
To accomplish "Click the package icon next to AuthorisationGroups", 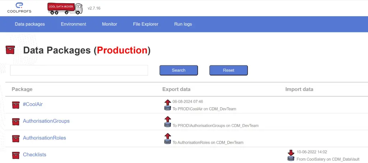I will 15,121.
